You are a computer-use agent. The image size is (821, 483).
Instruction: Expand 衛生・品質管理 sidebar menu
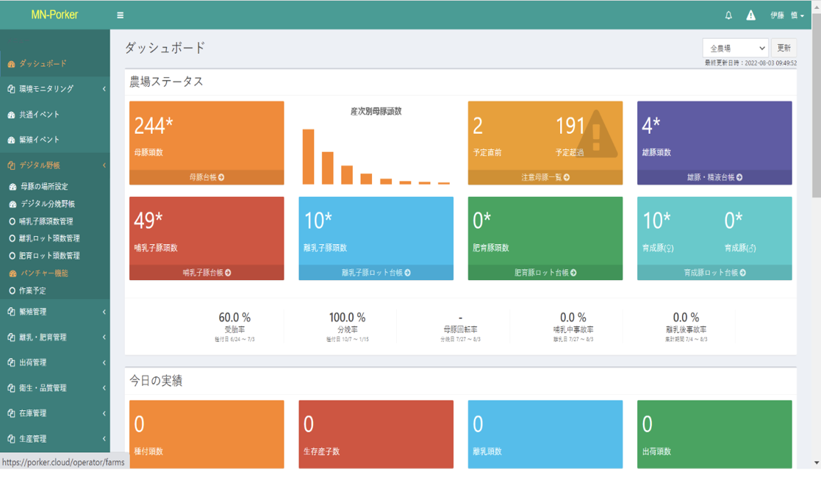[x=55, y=388]
